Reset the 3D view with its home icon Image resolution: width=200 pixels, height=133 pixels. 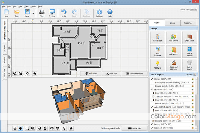tap(71, 128)
